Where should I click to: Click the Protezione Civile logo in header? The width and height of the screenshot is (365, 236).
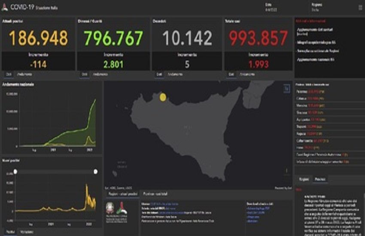(x=5, y=7)
